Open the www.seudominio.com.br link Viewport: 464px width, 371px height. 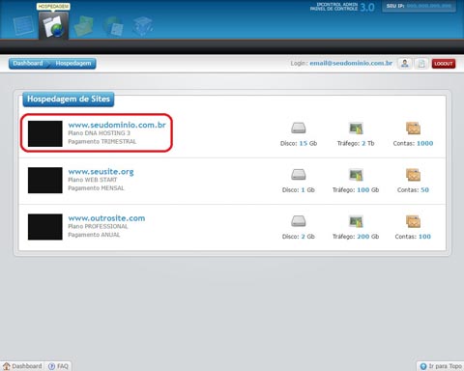[x=117, y=125]
